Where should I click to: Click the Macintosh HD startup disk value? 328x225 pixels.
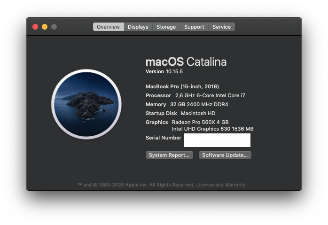(198, 113)
